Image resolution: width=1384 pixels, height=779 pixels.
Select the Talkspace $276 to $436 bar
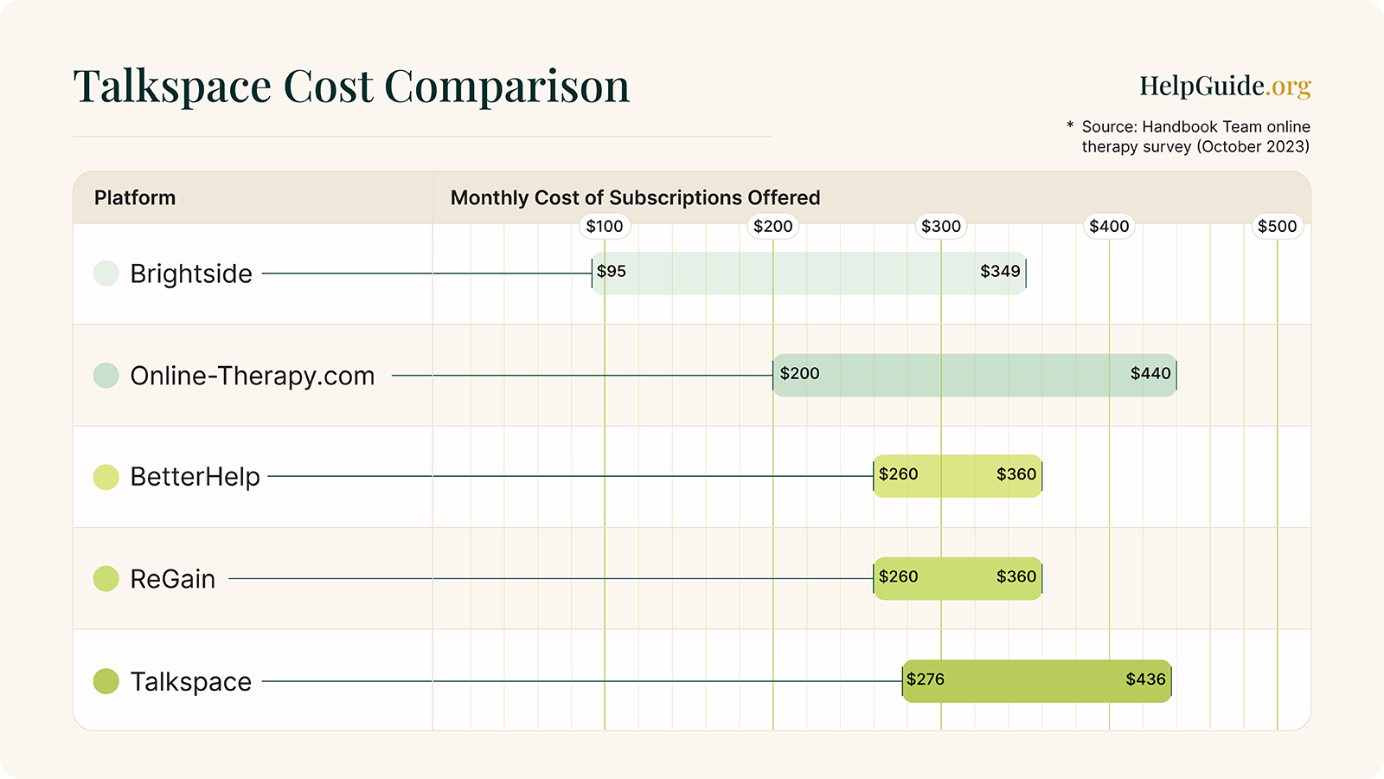coord(1036,681)
